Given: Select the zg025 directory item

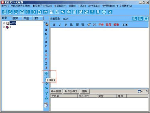Looking at the screenshot, I should [x=13, y=23].
